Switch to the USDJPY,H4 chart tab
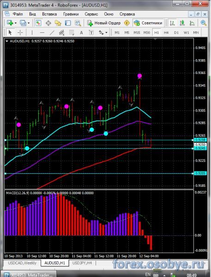 click(82, 263)
